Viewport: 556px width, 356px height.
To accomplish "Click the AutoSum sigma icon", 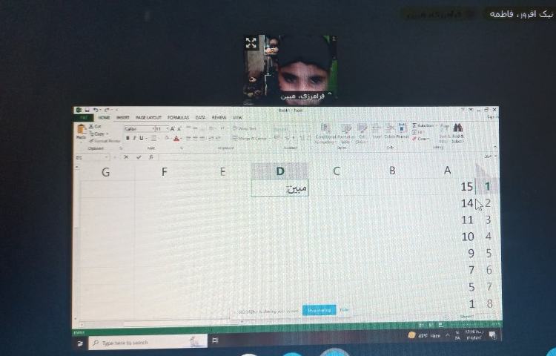I will tap(414, 125).
